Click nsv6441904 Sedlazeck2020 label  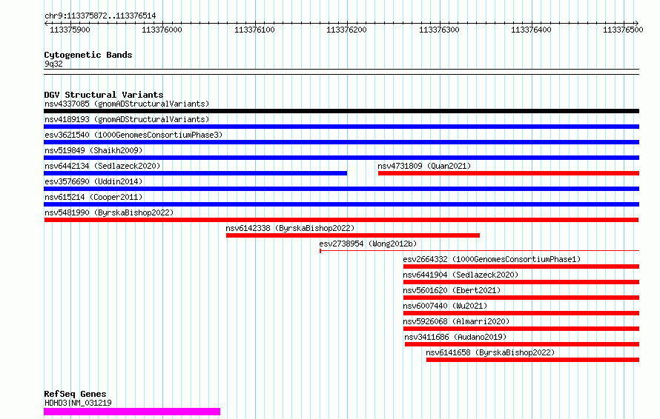461,275
